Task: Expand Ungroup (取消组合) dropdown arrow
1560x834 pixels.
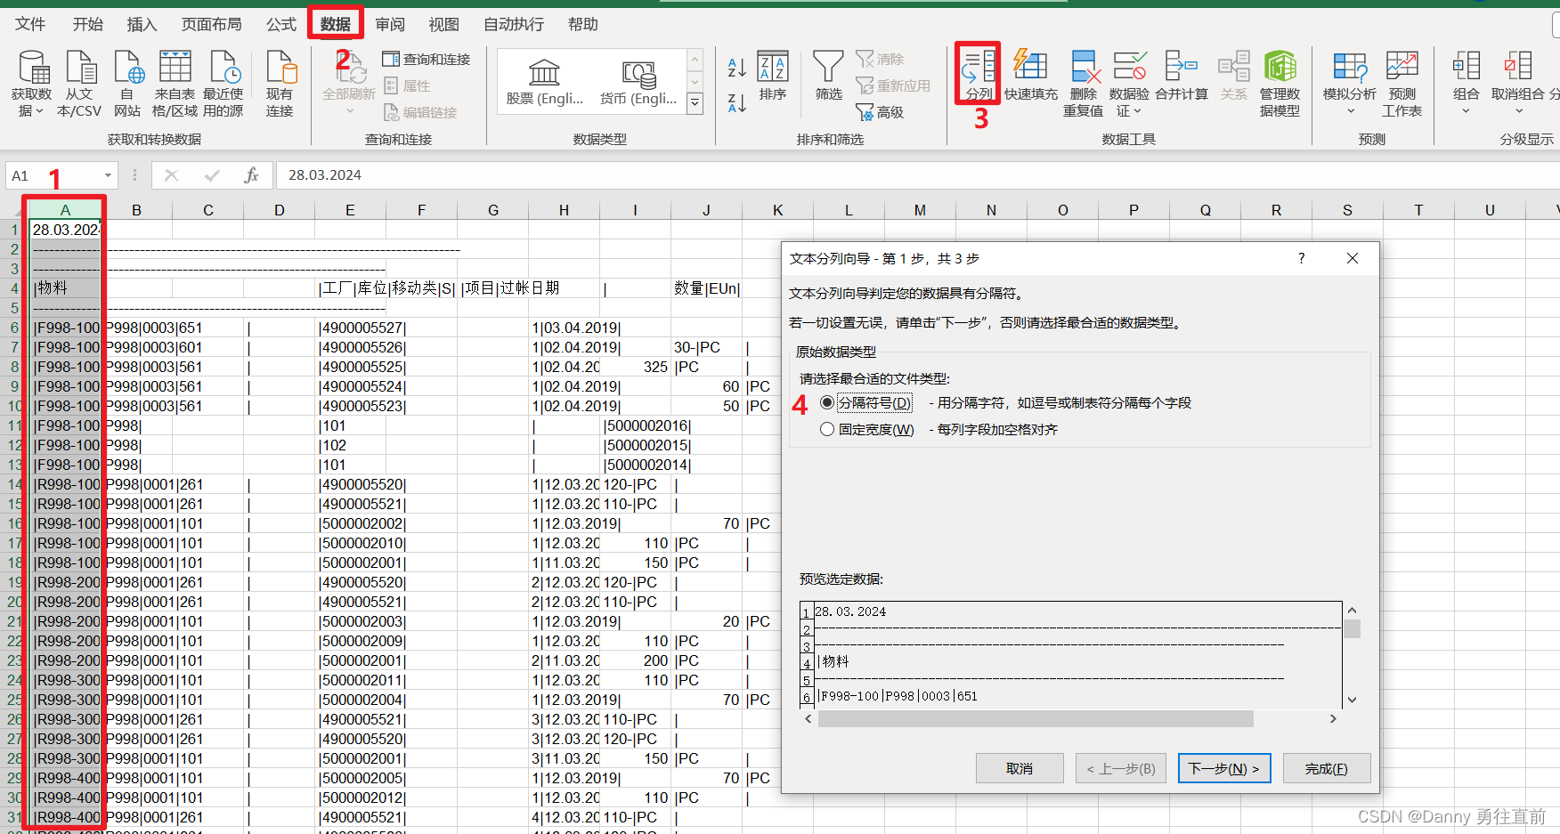Action: coord(1518,111)
